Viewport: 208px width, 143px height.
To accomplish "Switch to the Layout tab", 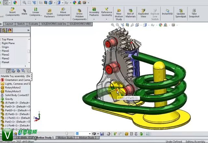I will click(x=9, y=24).
